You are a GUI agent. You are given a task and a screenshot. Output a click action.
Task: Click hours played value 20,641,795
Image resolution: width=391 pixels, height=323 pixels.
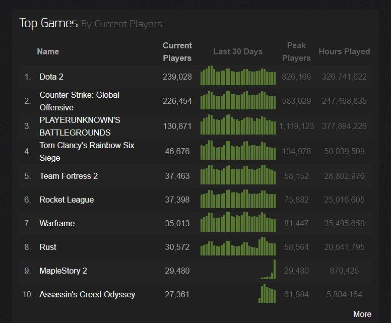(344, 247)
